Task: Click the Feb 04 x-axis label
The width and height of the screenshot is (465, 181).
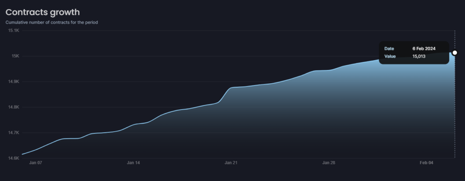Action: (x=427, y=162)
